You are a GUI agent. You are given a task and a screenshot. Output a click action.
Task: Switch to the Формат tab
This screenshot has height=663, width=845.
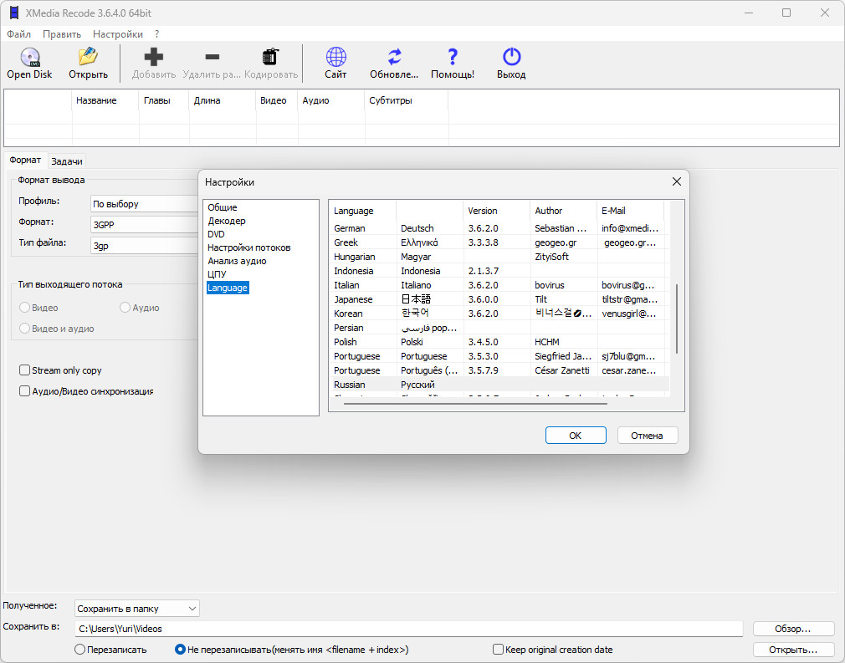(x=25, y=160)
